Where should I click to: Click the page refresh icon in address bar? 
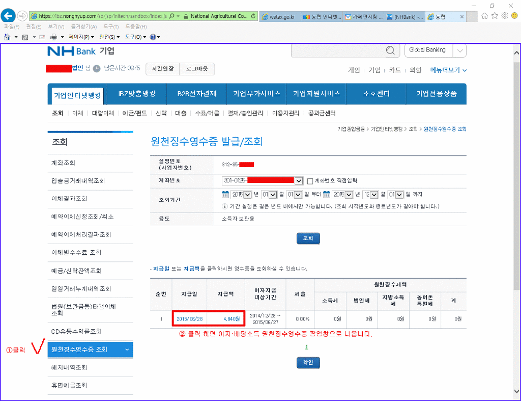253,16
